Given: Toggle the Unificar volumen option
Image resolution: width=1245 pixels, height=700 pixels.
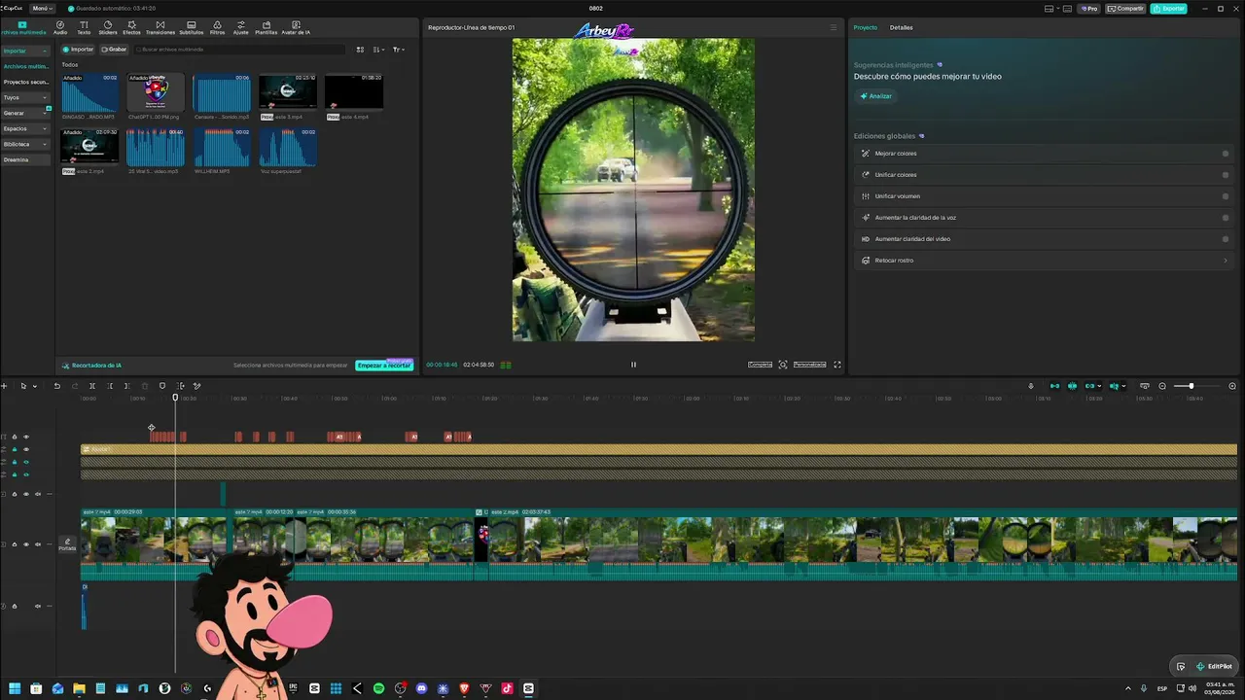Looking at the screenshot, I should coord(1226,196).
